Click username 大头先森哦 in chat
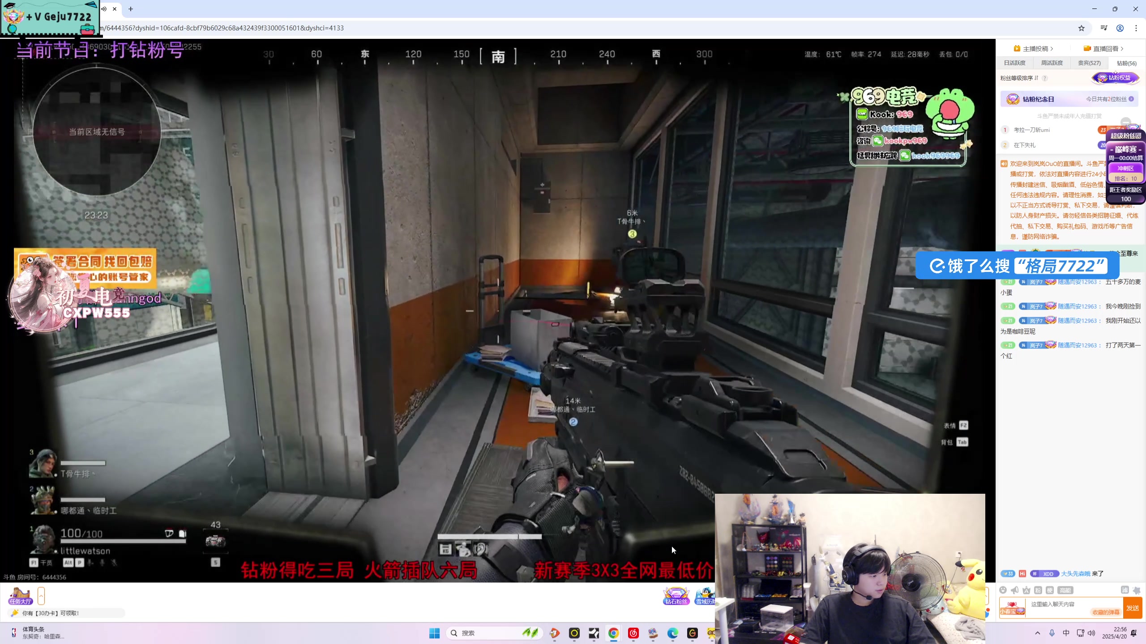The height and width of the screenshot is (644, 1146). 1075,574
